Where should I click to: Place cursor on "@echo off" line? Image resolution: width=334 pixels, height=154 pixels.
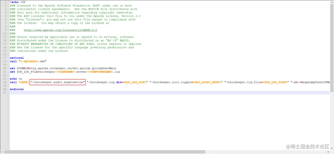[x=18, y=2]
